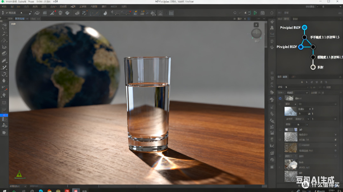
Task: Select the tag tool at bottom of left column
Action: pos(4,133)
